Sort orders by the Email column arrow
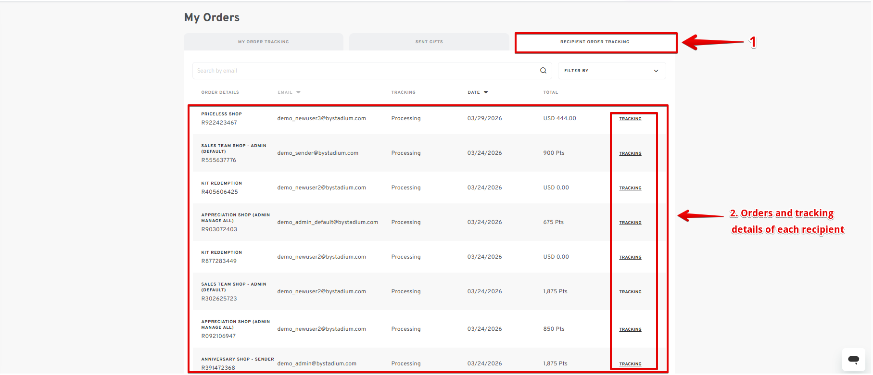This screenshot has width=873, height=375. 298,92
